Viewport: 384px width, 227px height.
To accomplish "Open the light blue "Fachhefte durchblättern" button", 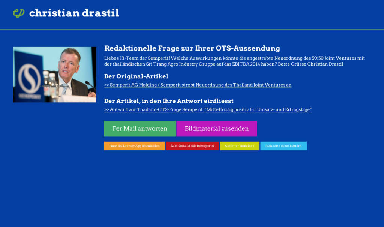I will [283, 146].
